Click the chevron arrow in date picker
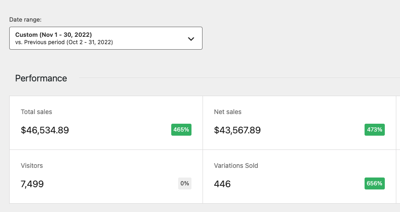Image resolution: width=400 pixels, height=212 pixels. (191, 39)
